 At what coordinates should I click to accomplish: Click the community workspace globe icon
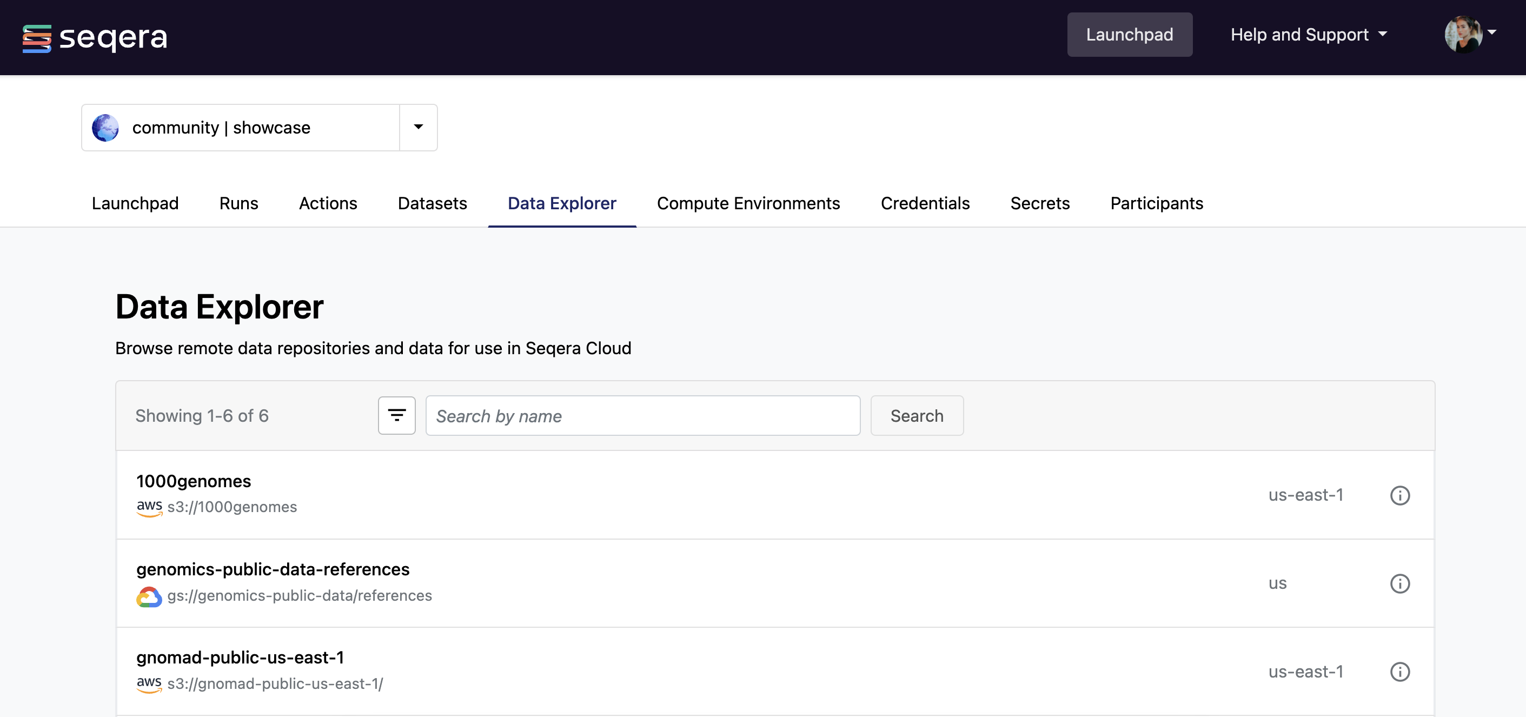(105, 128)
